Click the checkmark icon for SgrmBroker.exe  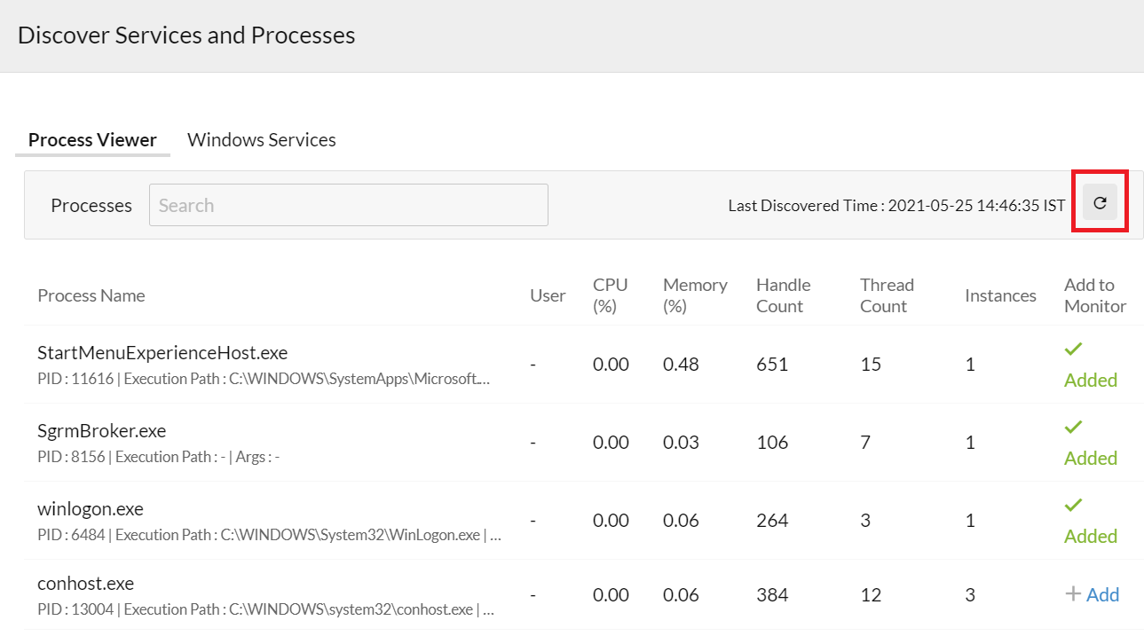[1073, 428]
